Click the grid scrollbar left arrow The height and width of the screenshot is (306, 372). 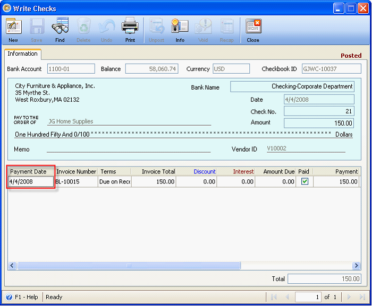click(12, 265)
